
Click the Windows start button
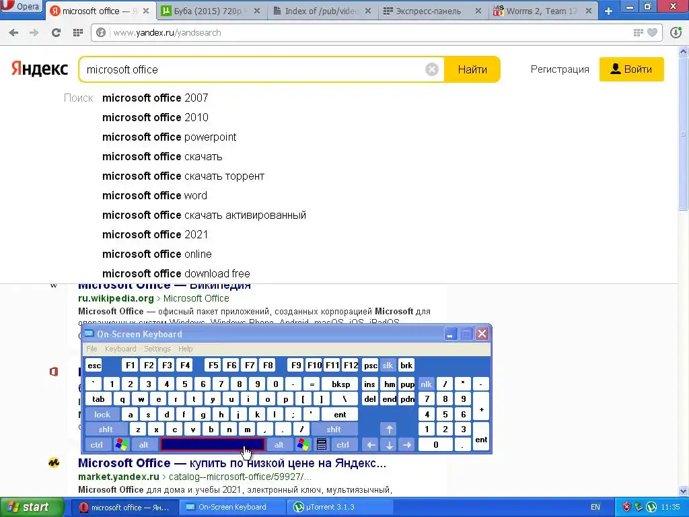pyautogui.click(x=32, y=507)
